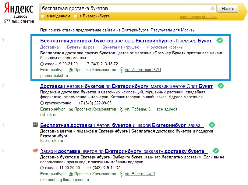Click the Найти search button
The image size is (248, 185).
tap(228, 9)
